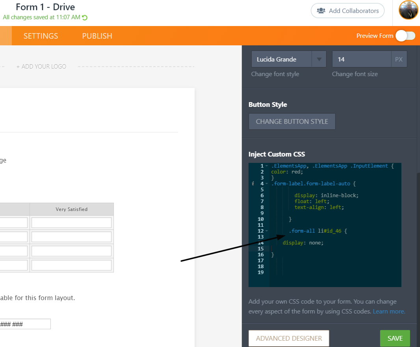
Task: Save the form with the SAVE button
Action: tap(394, 338)
